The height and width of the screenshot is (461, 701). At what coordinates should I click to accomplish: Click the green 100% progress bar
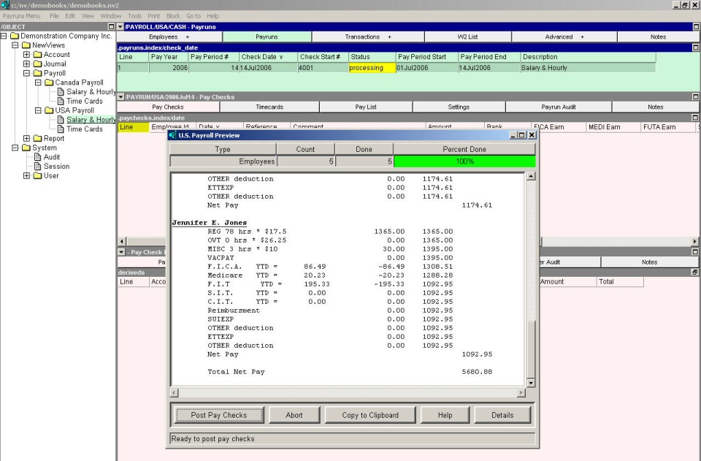[464, 161]
